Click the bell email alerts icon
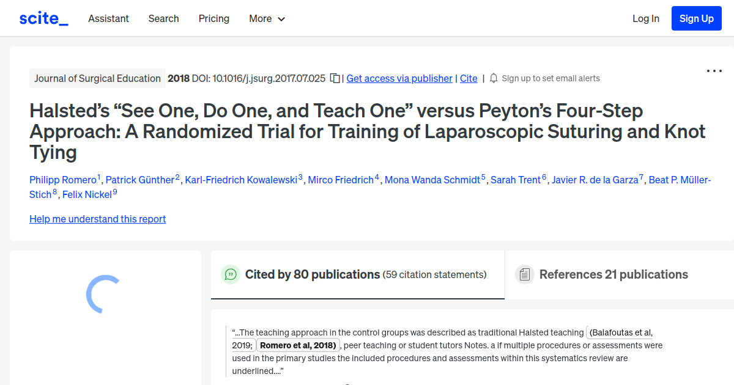The image size is (734, 385). pyautogui.click(x=494, y=78)
